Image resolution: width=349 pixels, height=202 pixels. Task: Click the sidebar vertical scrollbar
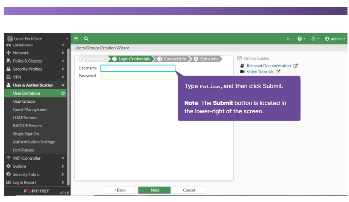pos(68,117)
